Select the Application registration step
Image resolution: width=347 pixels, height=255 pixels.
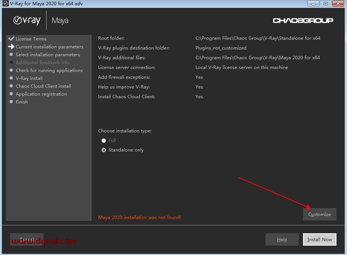41,94
